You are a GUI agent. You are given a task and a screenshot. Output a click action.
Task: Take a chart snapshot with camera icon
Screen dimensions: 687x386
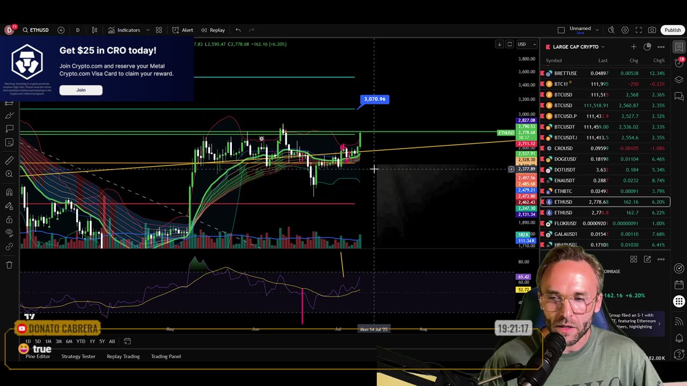(652, 30)
